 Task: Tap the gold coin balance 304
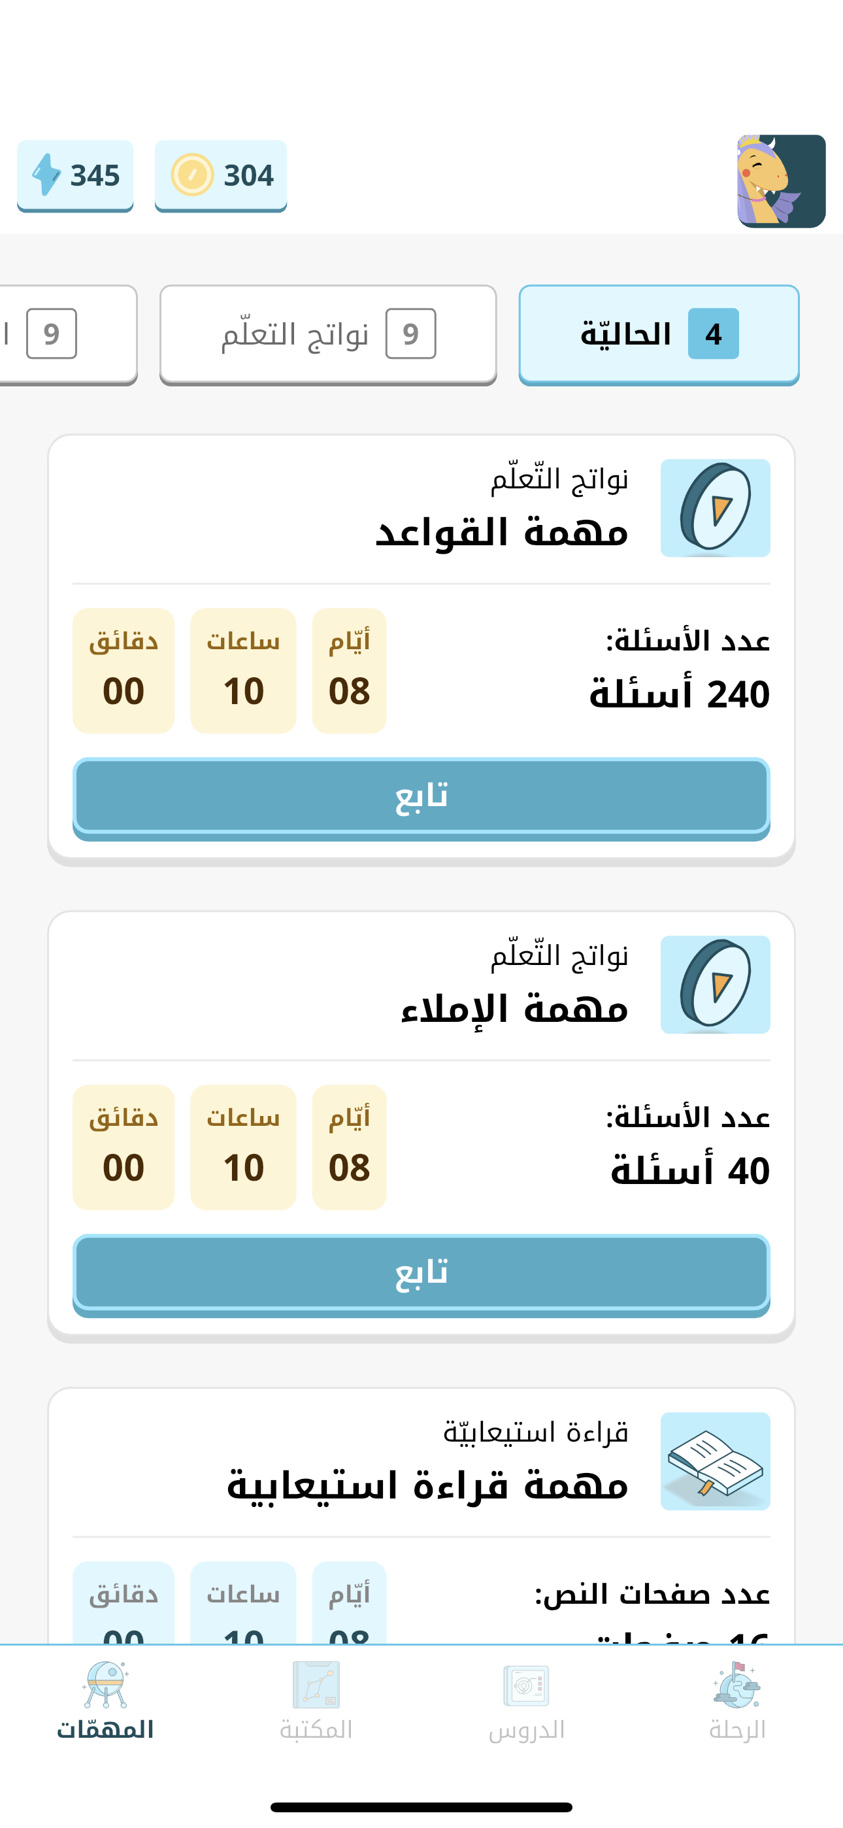point(221,175)
